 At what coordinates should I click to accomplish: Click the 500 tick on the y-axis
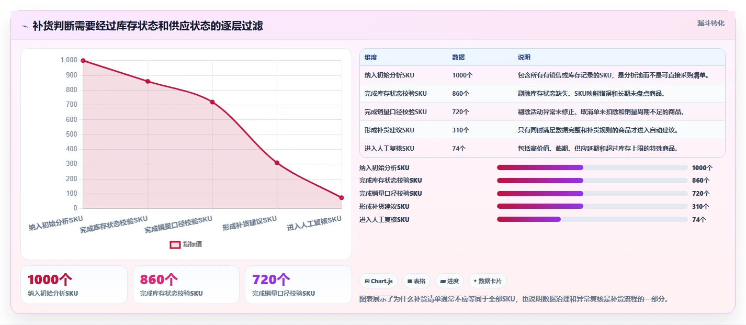click(71, 135)
